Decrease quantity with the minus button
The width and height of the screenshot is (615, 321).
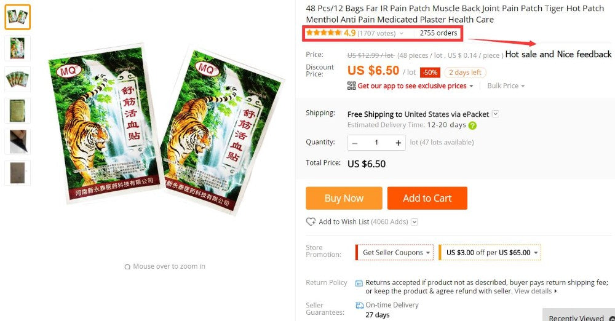coord(355,143)
